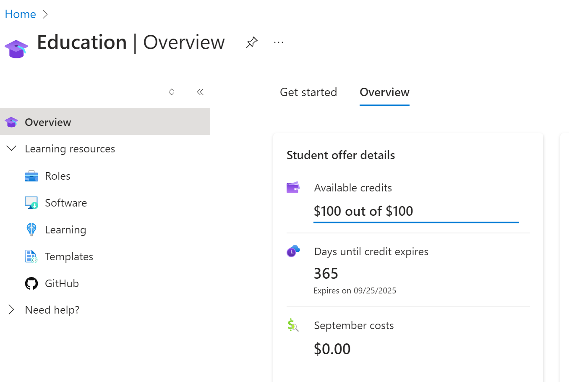Click the Learning lightbulb icon
The width and height of the screenshot is (569, 382).
(x=31, y=230)
